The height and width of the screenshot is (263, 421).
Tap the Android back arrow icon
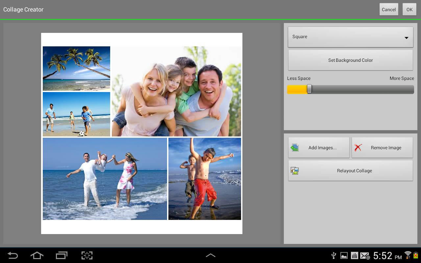point(13,255)
